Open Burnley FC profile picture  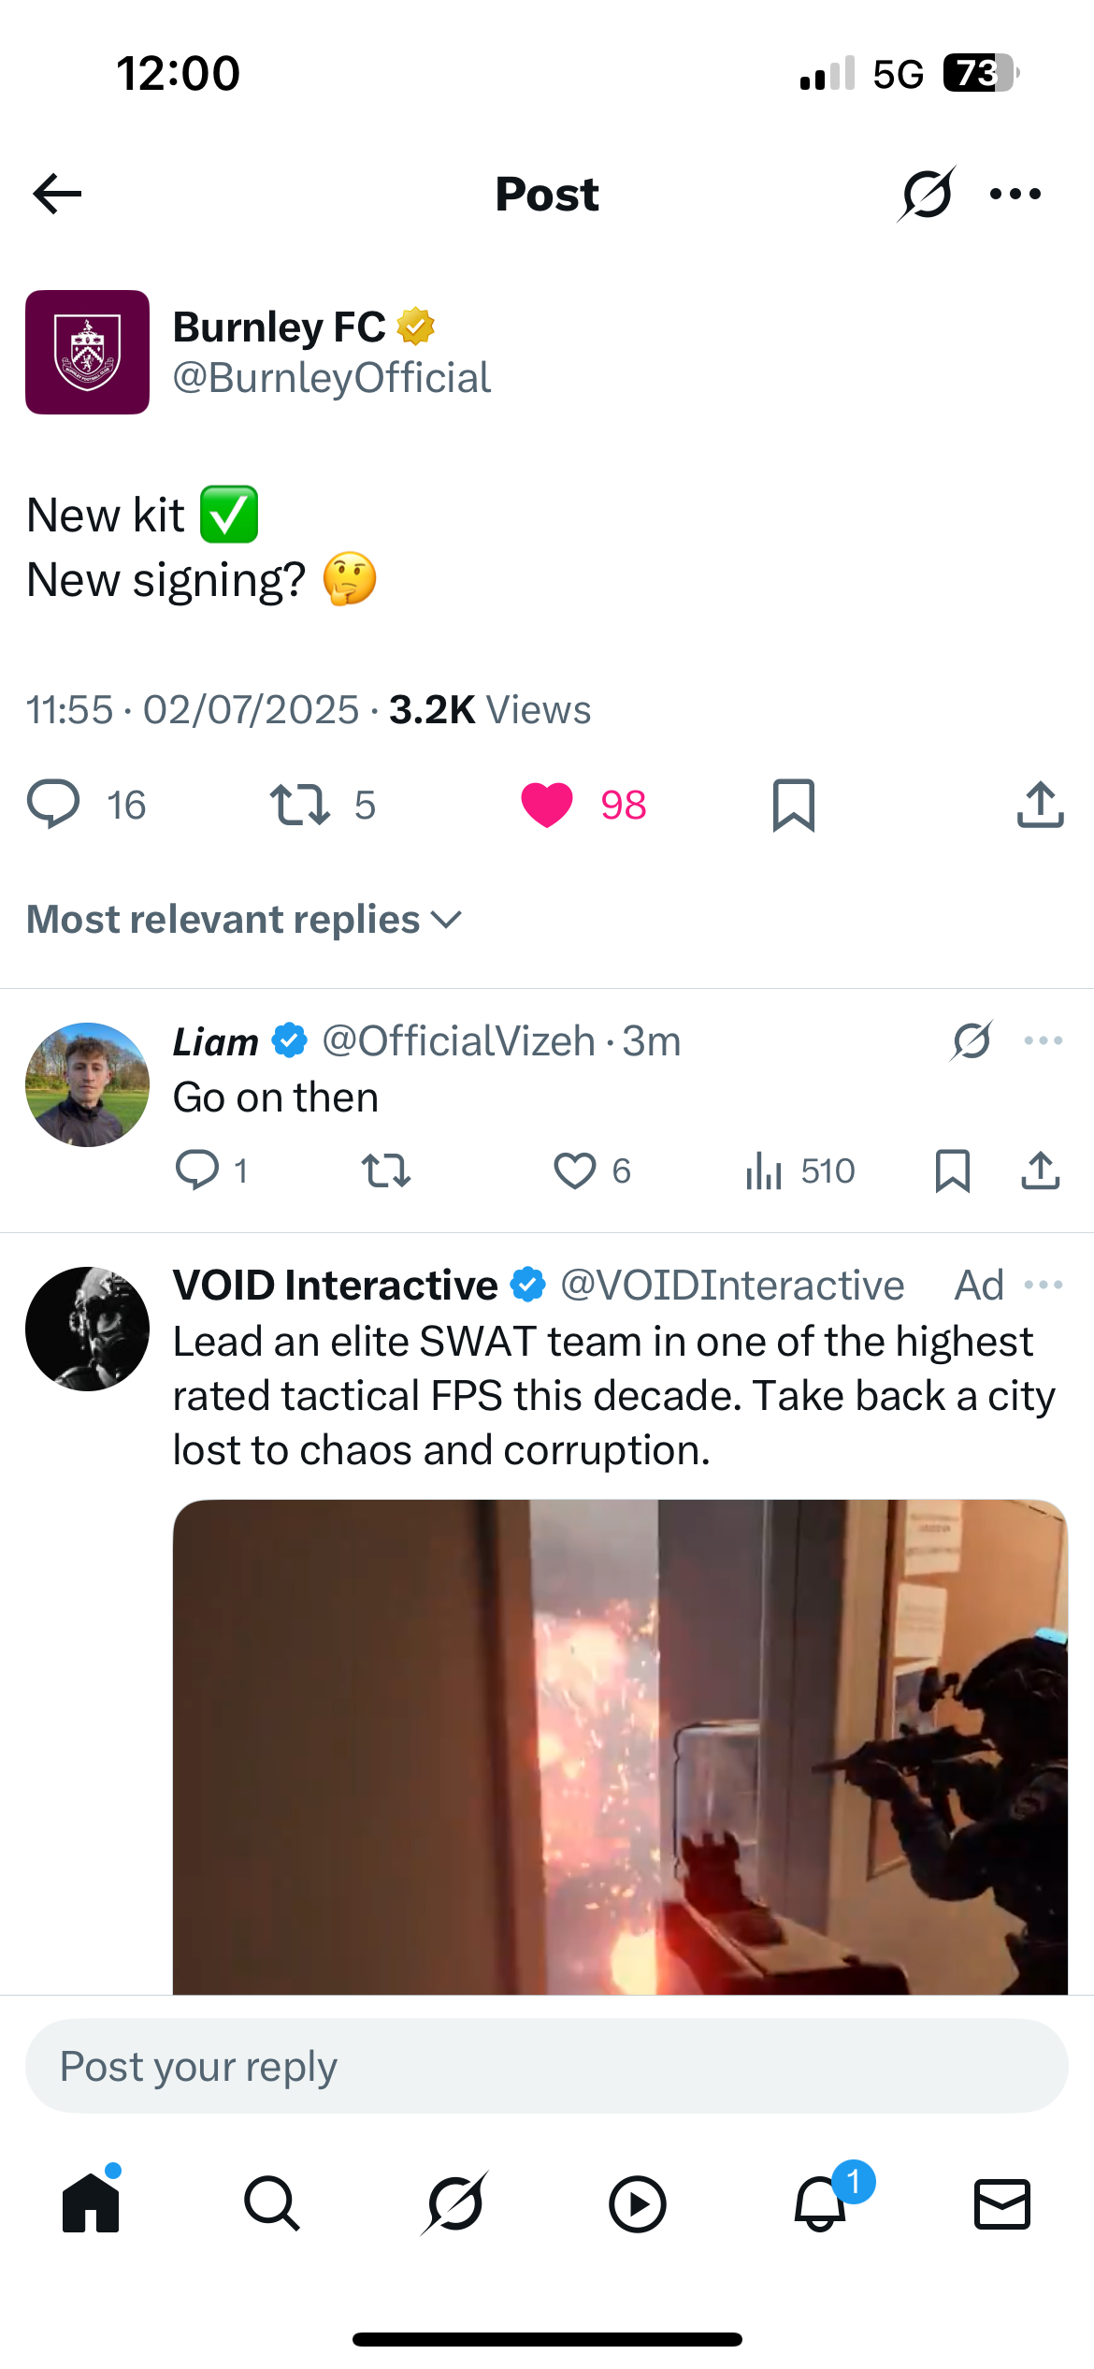tap(87, 352)
